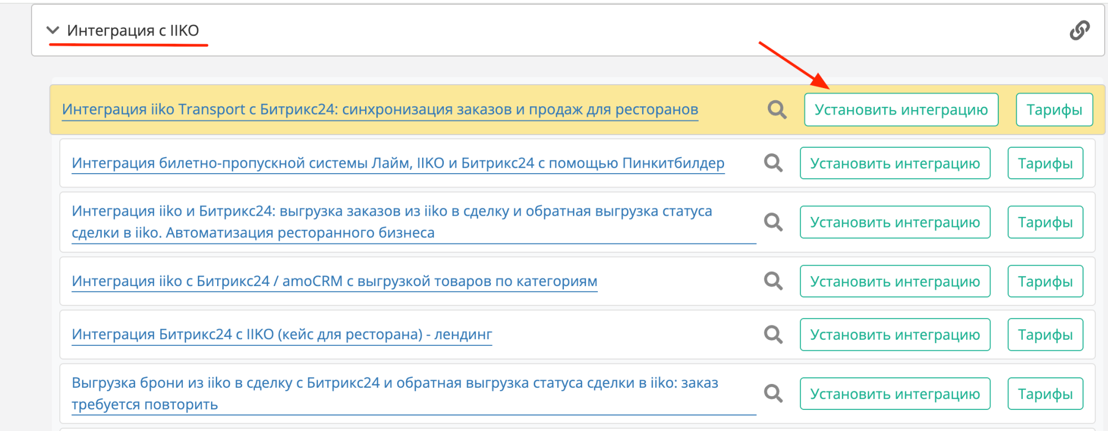Install the iiko amoCRM categories integration

pyautogui.click(x=895, y=281)
